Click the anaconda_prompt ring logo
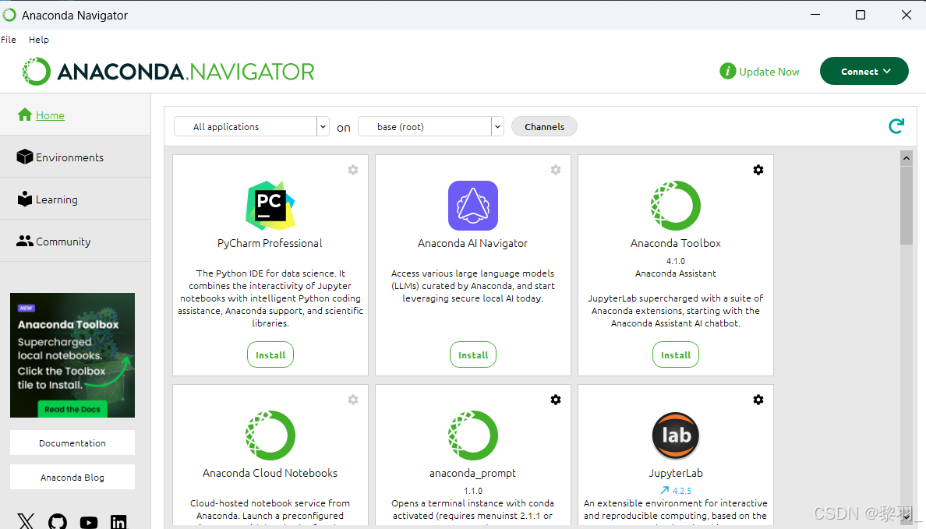 pos(473,436)
